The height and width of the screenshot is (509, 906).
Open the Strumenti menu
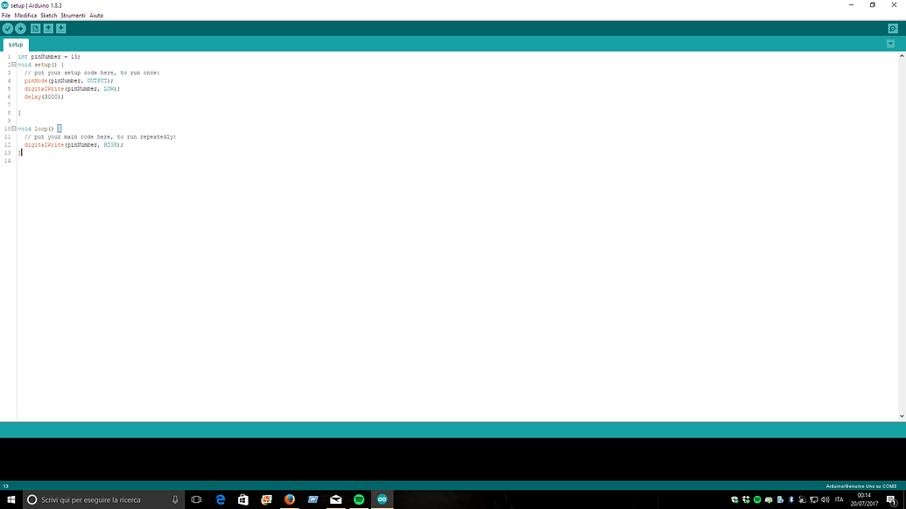(73, 15)
